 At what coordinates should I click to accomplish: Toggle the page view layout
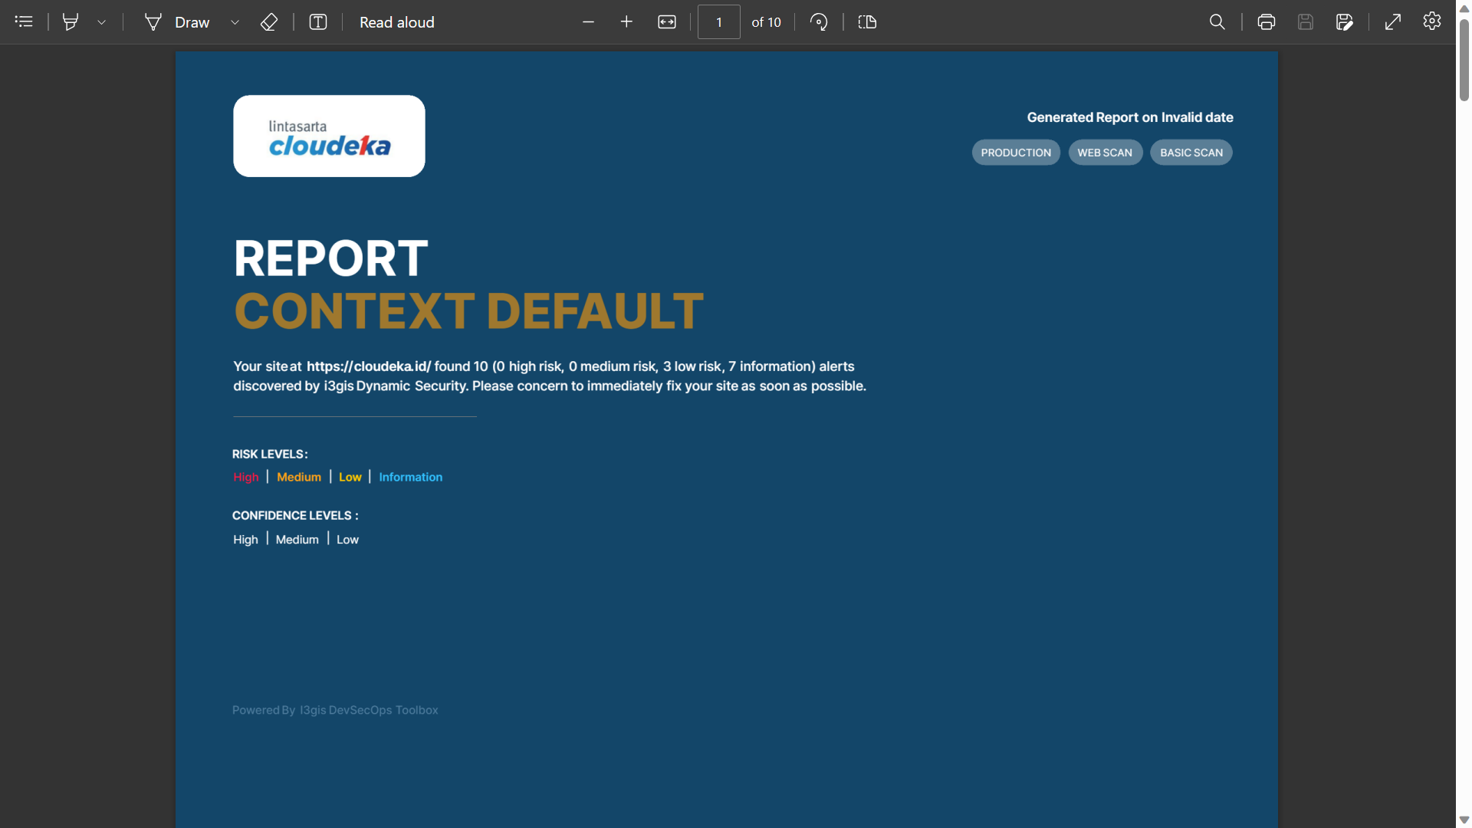click(x=867, y=22)
